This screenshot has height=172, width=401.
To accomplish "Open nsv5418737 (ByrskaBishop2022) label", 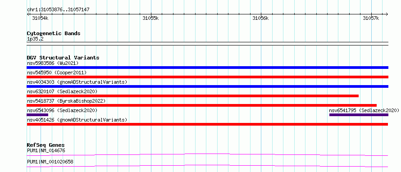I will 66,101.
